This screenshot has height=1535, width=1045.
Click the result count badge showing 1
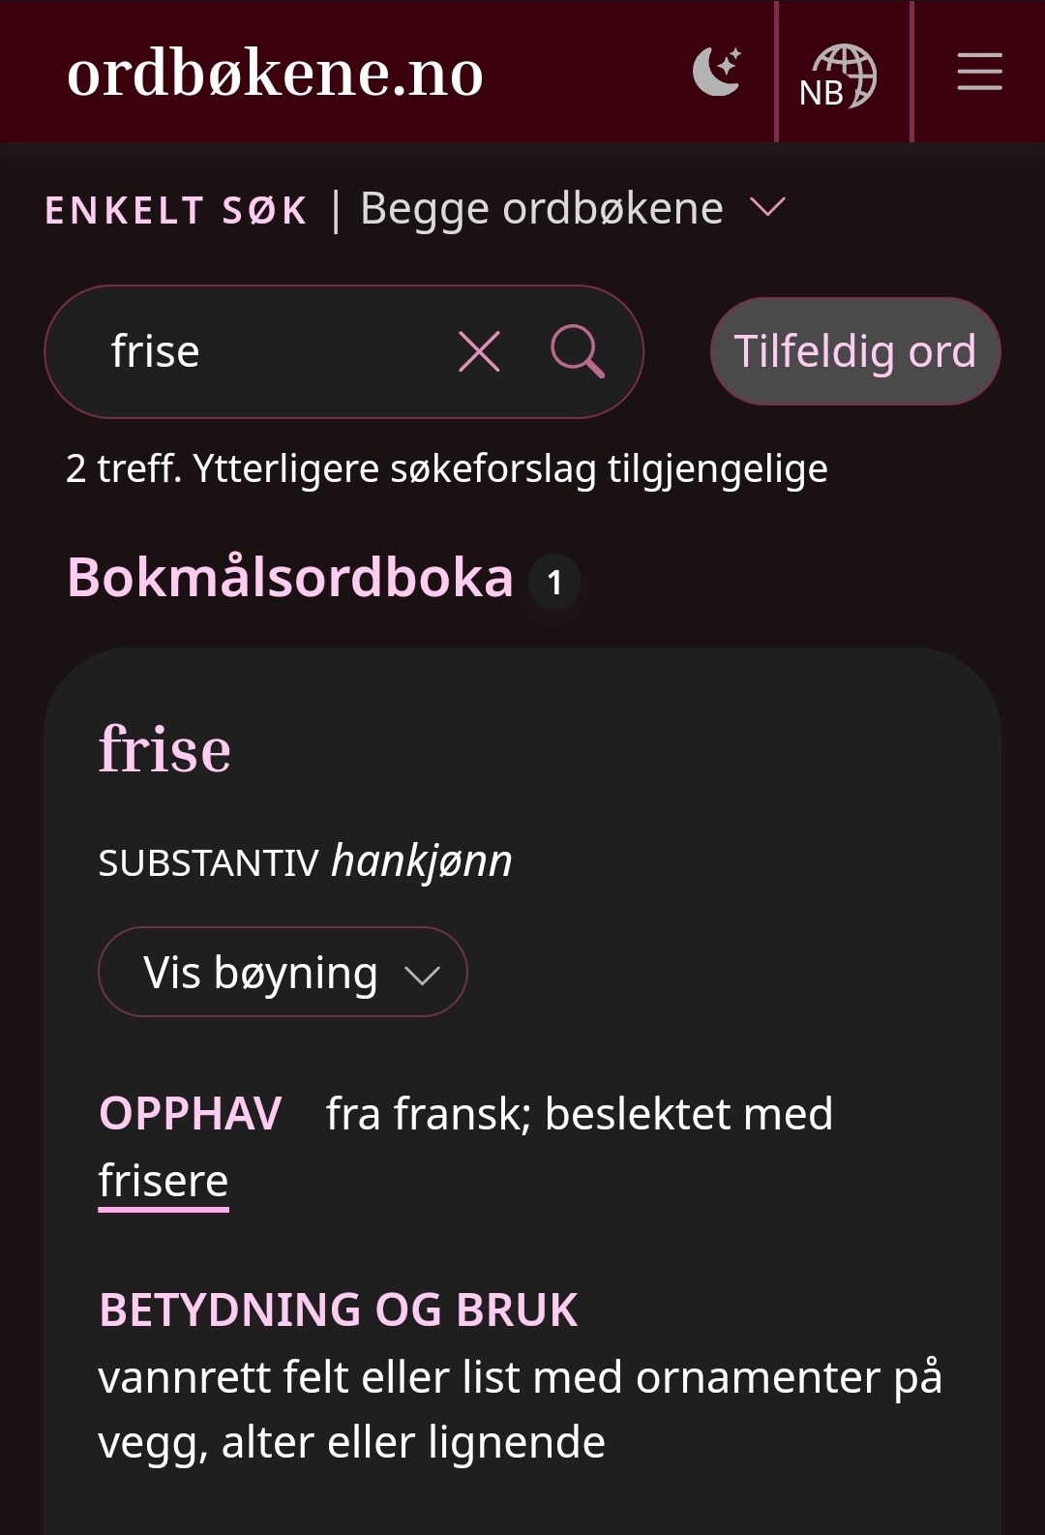554,582
